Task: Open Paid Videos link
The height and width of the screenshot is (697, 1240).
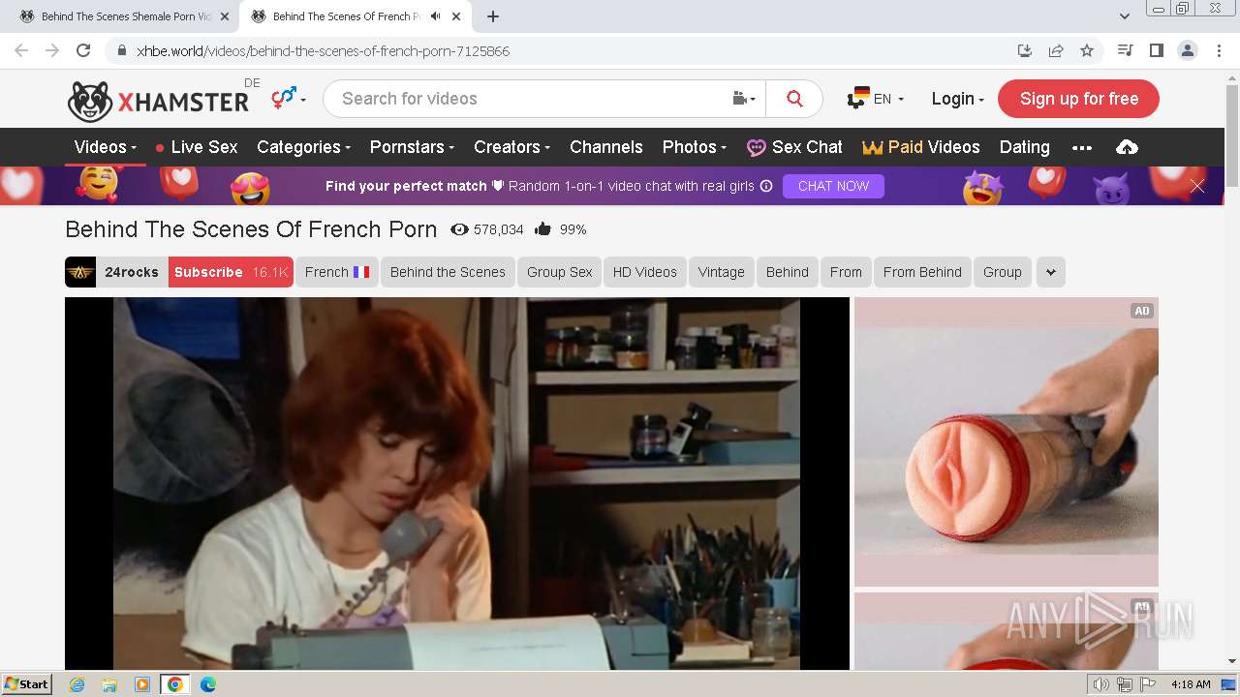Action: pos(921,147)
